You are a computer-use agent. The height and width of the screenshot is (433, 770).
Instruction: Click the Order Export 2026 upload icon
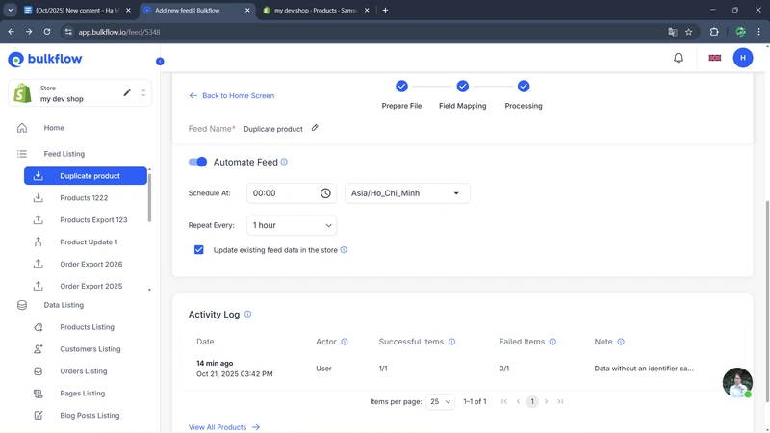(38, 264)
